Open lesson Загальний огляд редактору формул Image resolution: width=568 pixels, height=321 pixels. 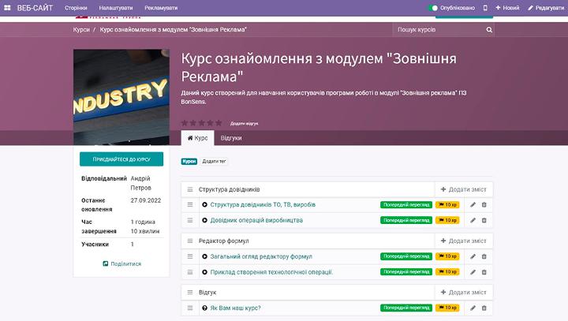point(261,256)
